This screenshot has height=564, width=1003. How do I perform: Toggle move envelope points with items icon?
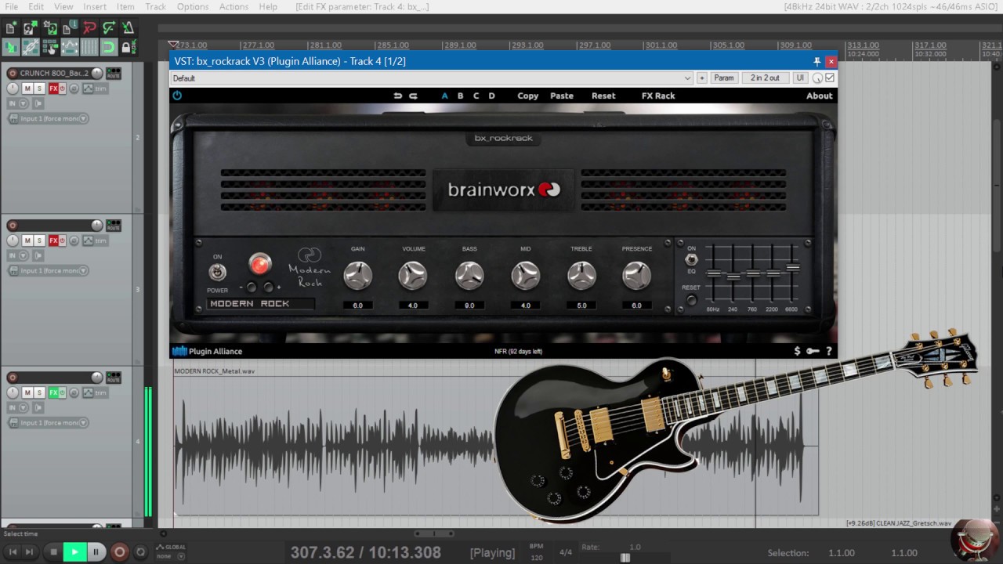(x=70, y=48)
